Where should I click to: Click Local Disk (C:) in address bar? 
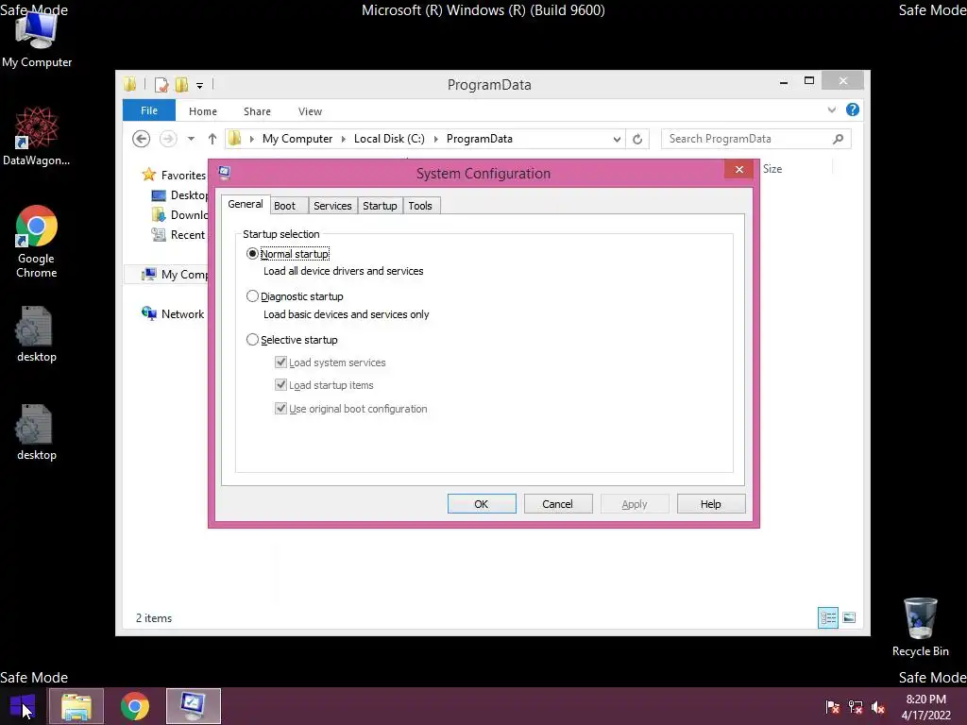coord(389,139)
